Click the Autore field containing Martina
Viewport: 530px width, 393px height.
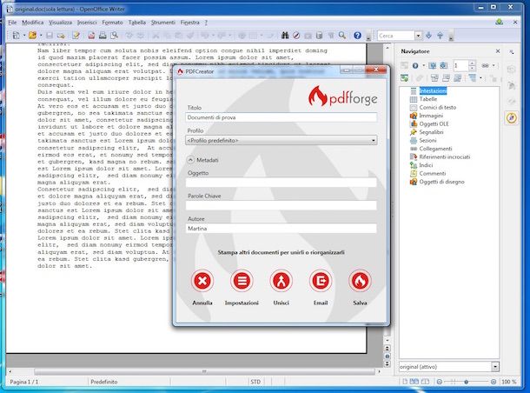click(x=282, y=229)
